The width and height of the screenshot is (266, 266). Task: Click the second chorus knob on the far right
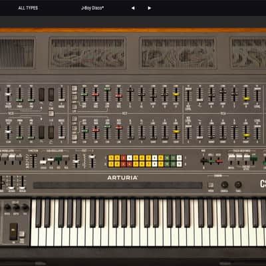point(238,184)
